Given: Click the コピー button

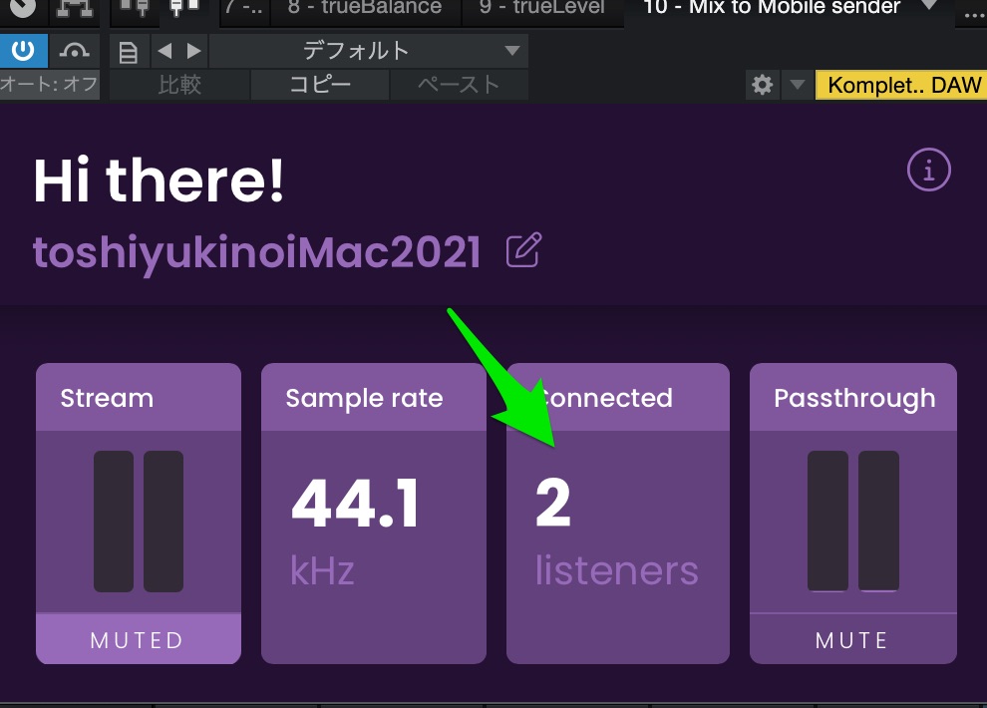Looking at the screenshot, I should coord(319,85).
